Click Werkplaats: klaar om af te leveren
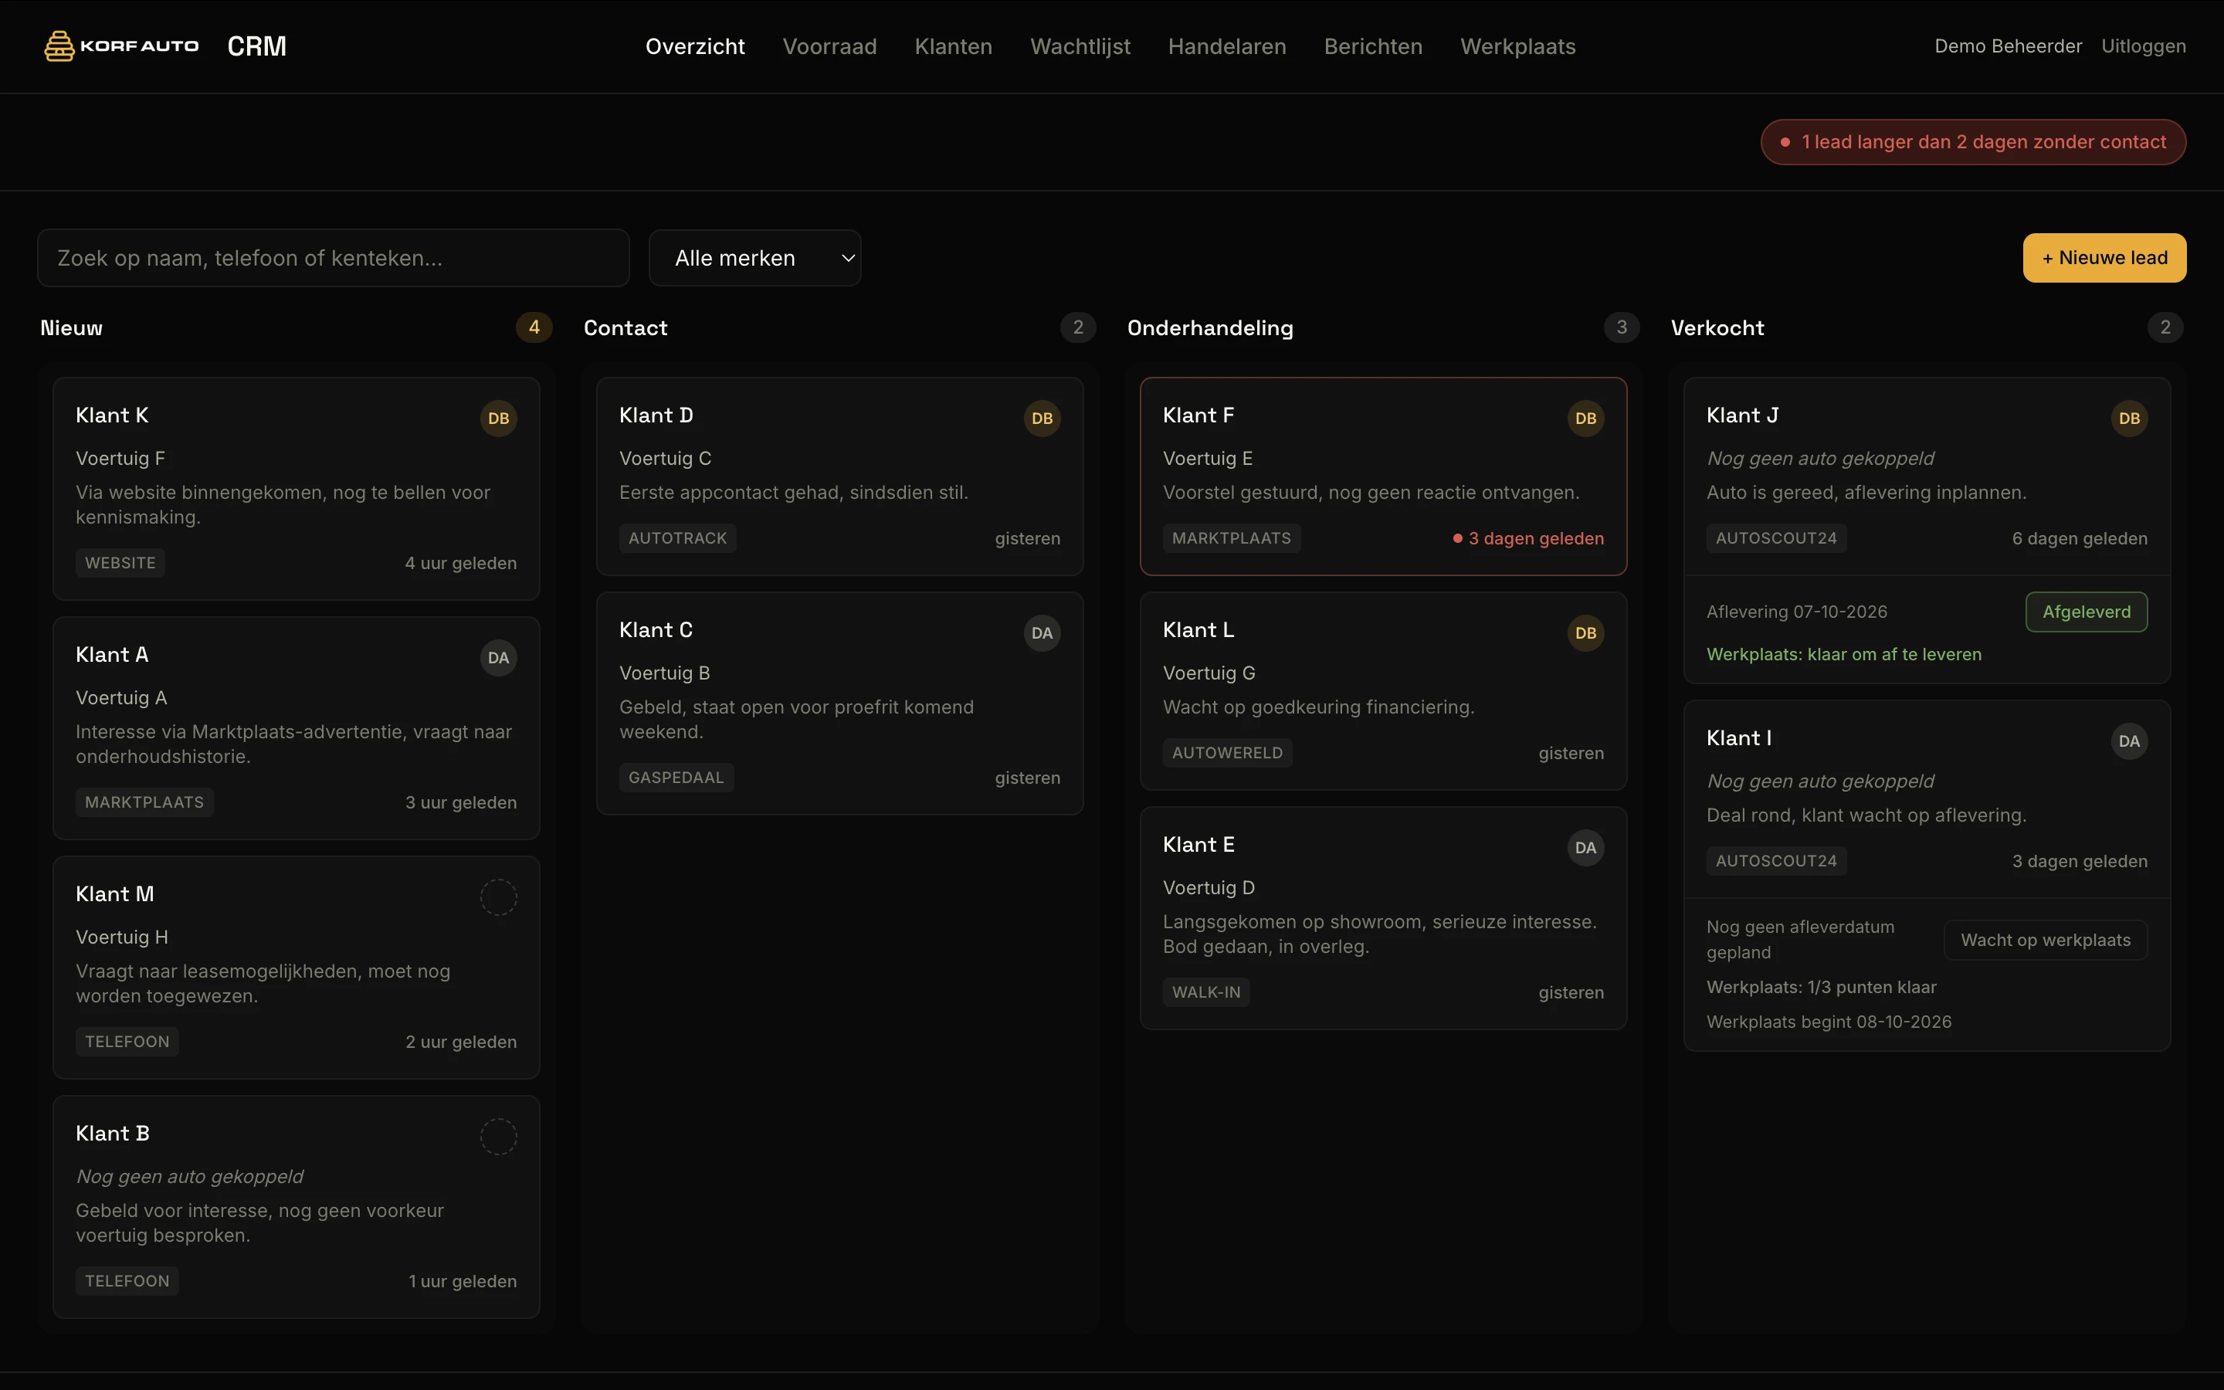This screenshot has width=2224, height=1390. [x=1843, y=655]
